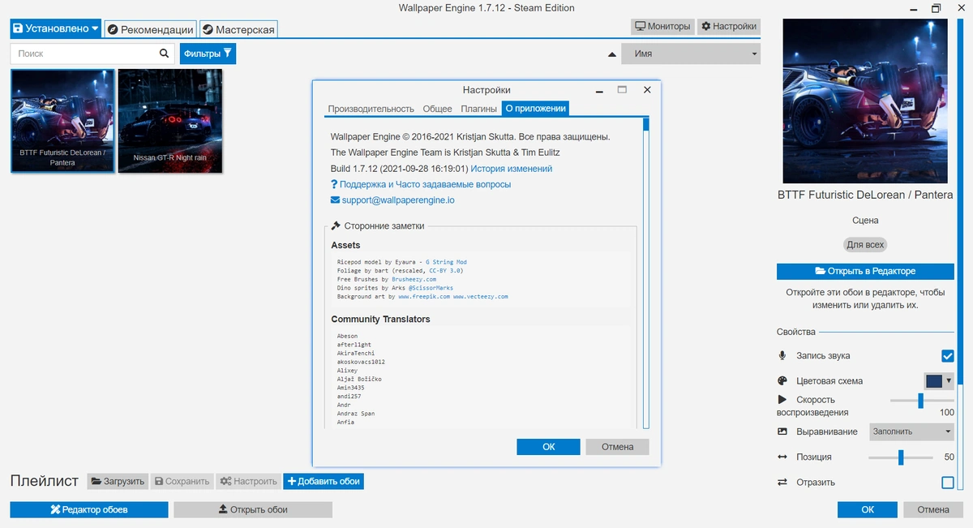
Task: Open Brusheezy.com link
Action: coord(414,279)
